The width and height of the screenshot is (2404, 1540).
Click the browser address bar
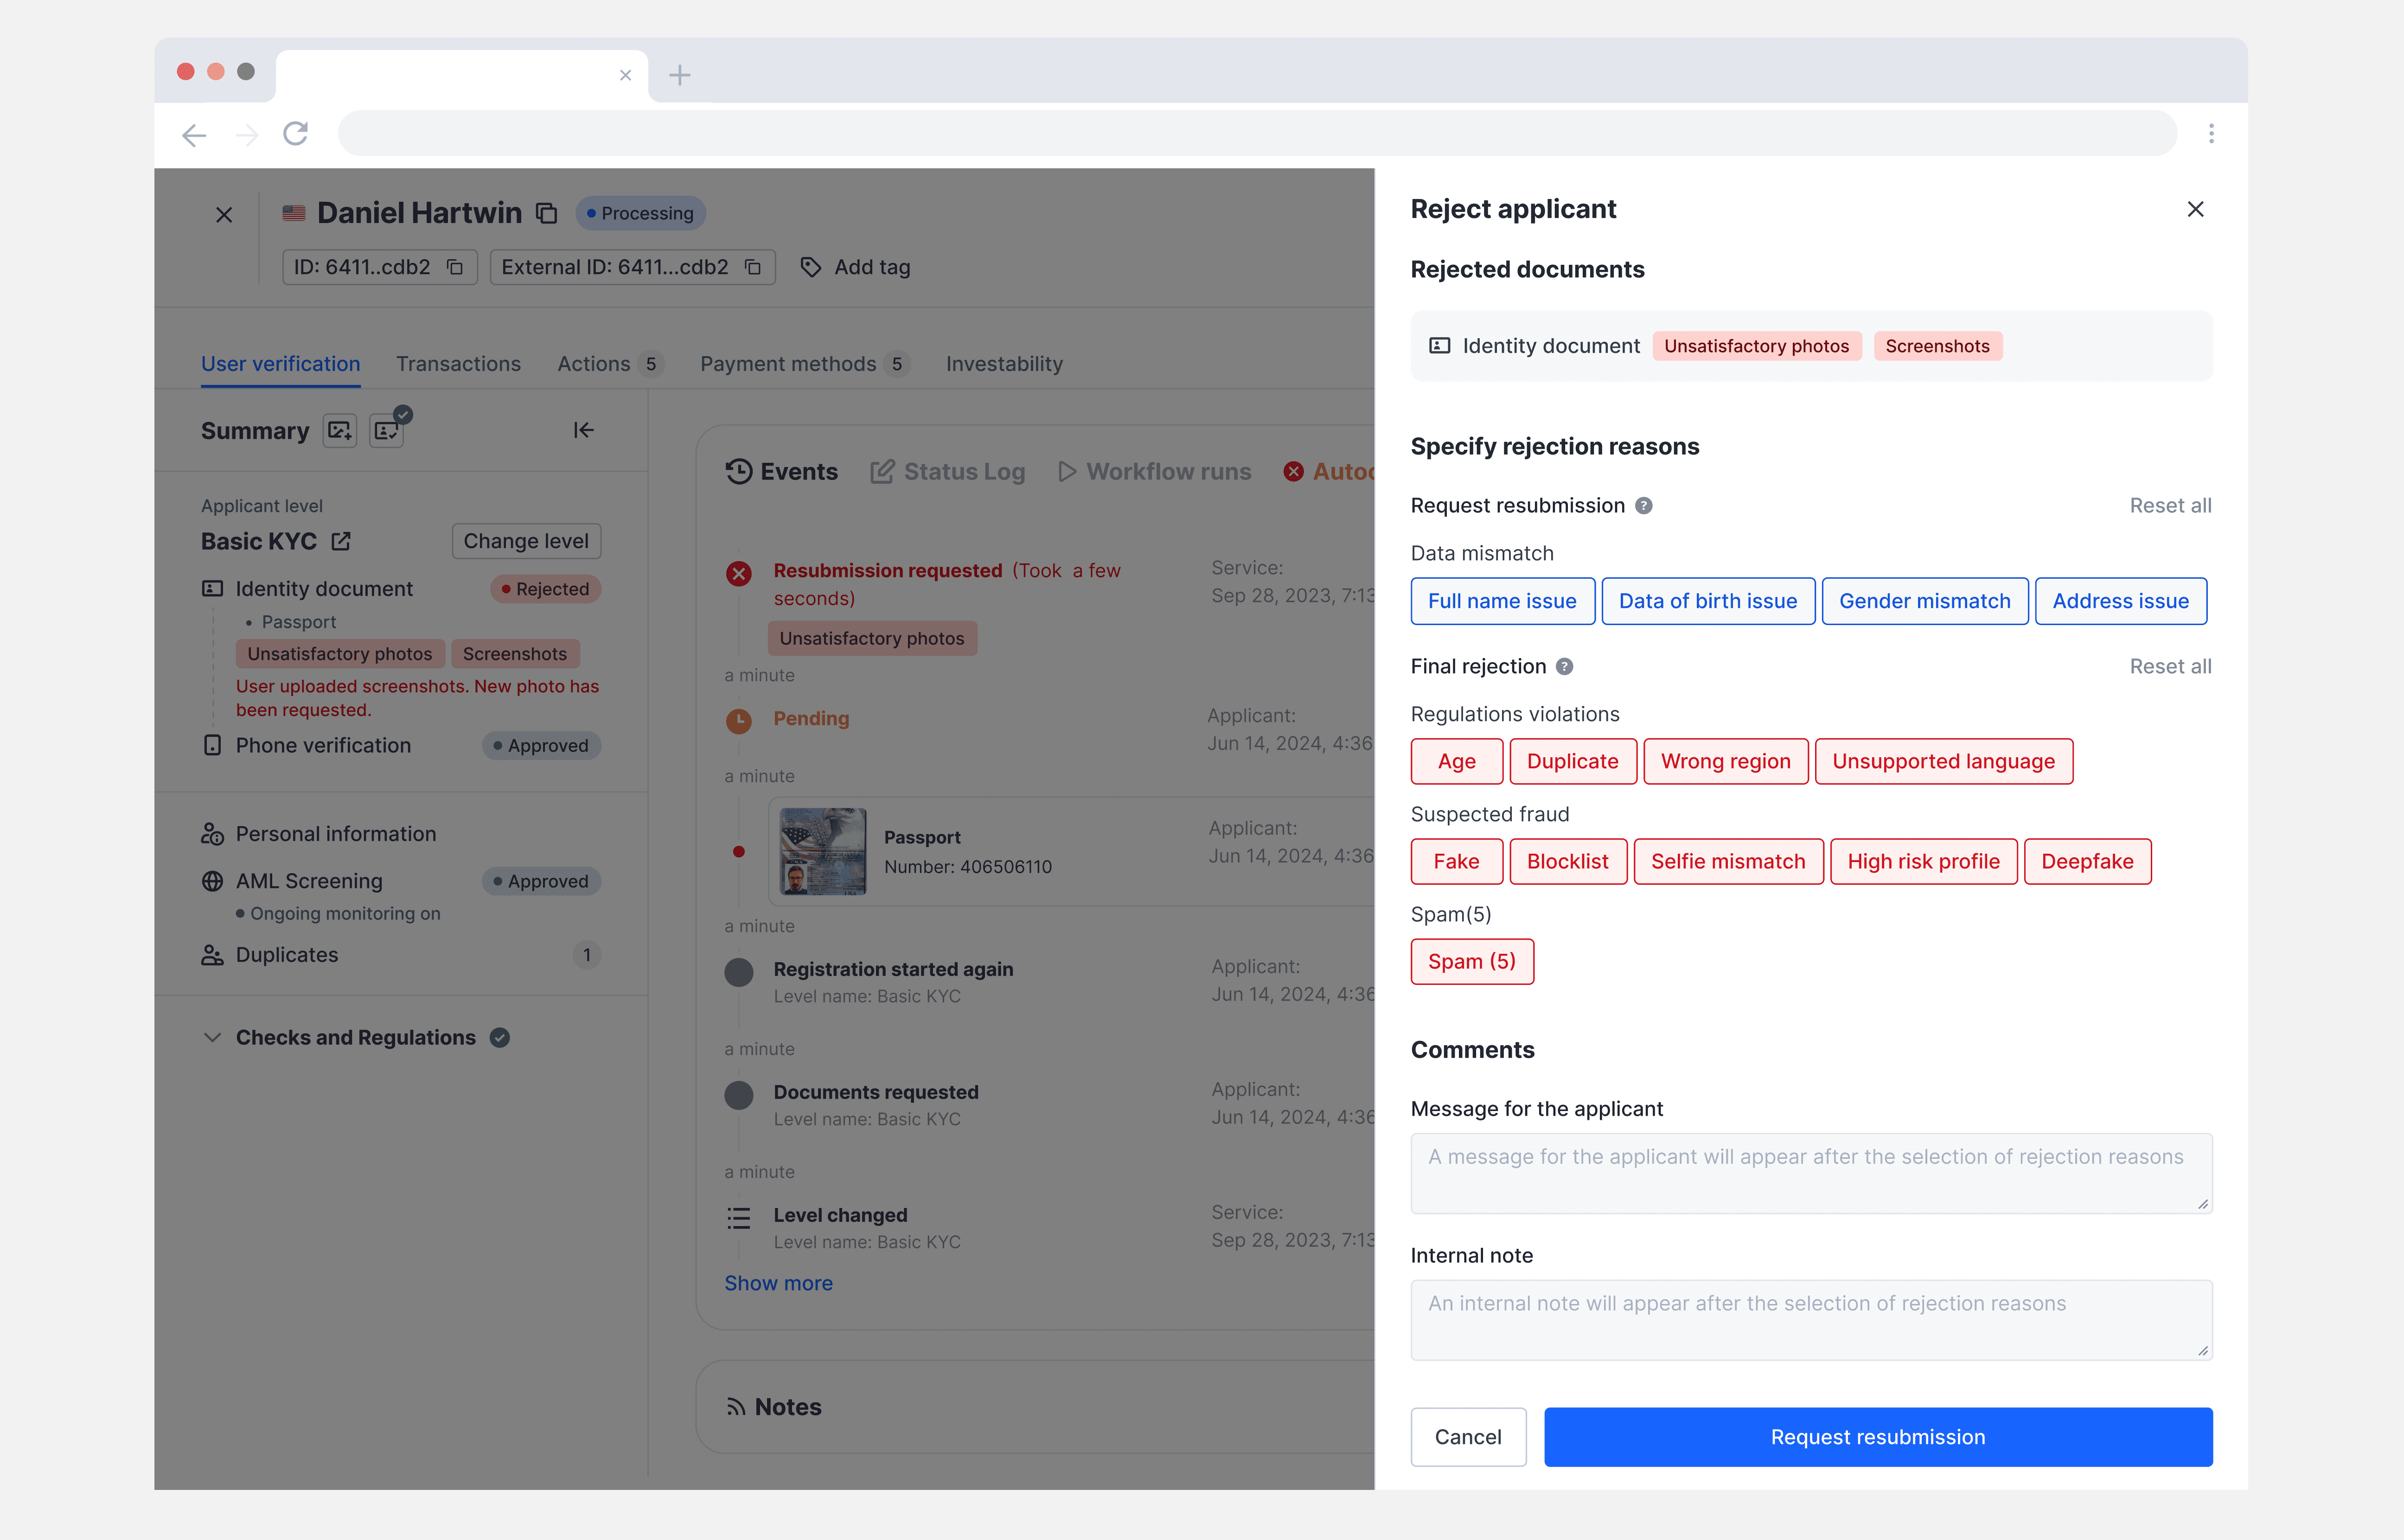(1257, 133)
